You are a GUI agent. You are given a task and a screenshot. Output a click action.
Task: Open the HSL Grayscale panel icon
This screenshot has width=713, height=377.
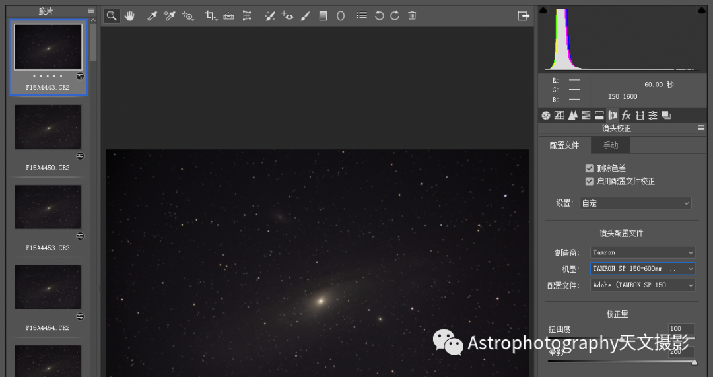tap(586, 116)
